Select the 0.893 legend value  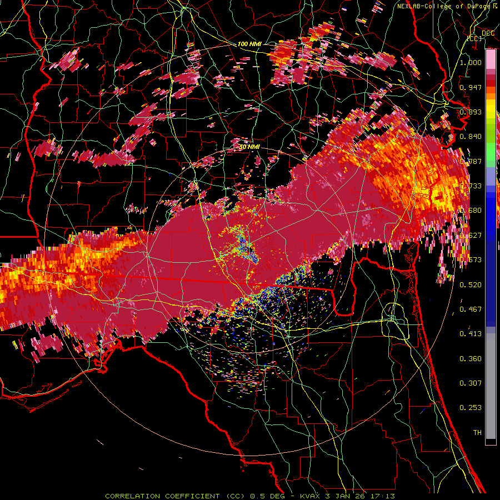tap(471, 112)
